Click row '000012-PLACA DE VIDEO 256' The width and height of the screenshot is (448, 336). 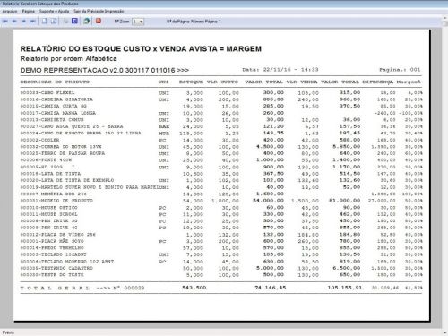(221, 235)
